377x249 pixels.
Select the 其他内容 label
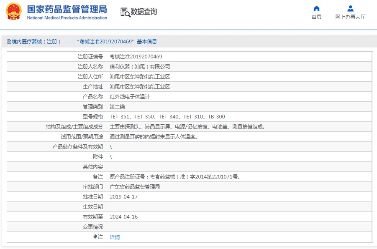pos(93,167)
